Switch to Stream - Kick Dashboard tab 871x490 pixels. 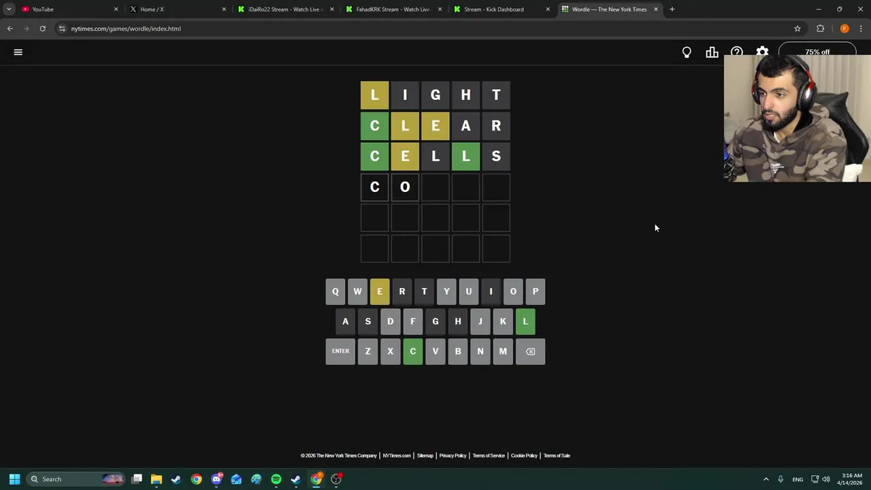click(501, 10)
